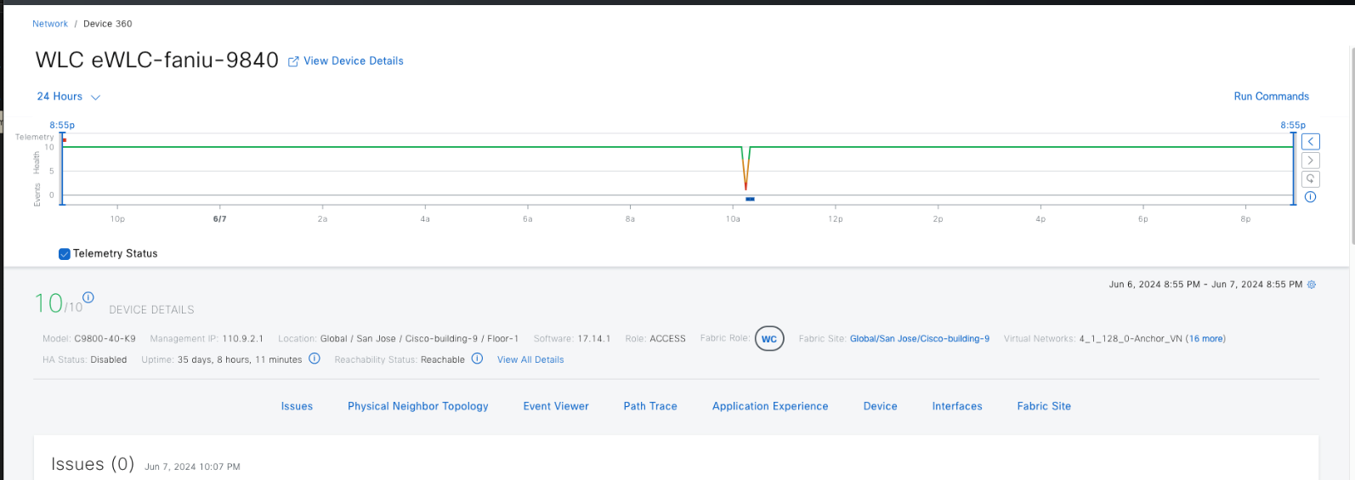
Task: Click the blue event marker near 10a
Action: click(750, 199)
